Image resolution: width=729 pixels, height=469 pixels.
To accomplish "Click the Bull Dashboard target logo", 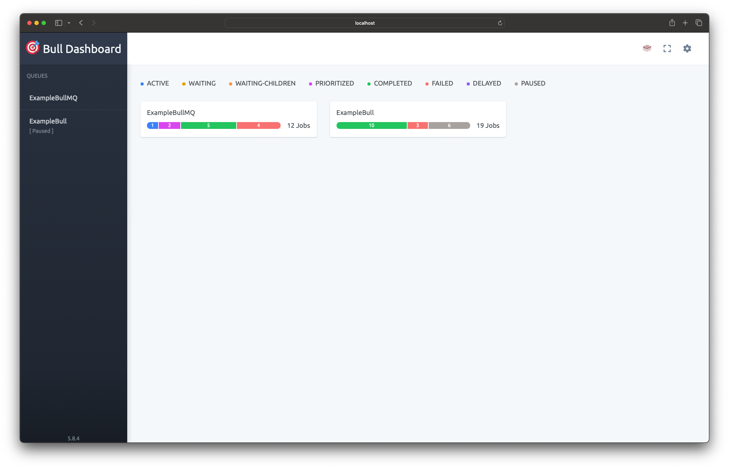I will click(x=33, y=48).
